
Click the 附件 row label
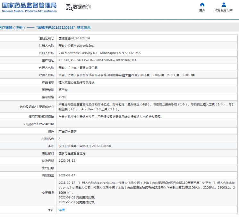[51, 131]
